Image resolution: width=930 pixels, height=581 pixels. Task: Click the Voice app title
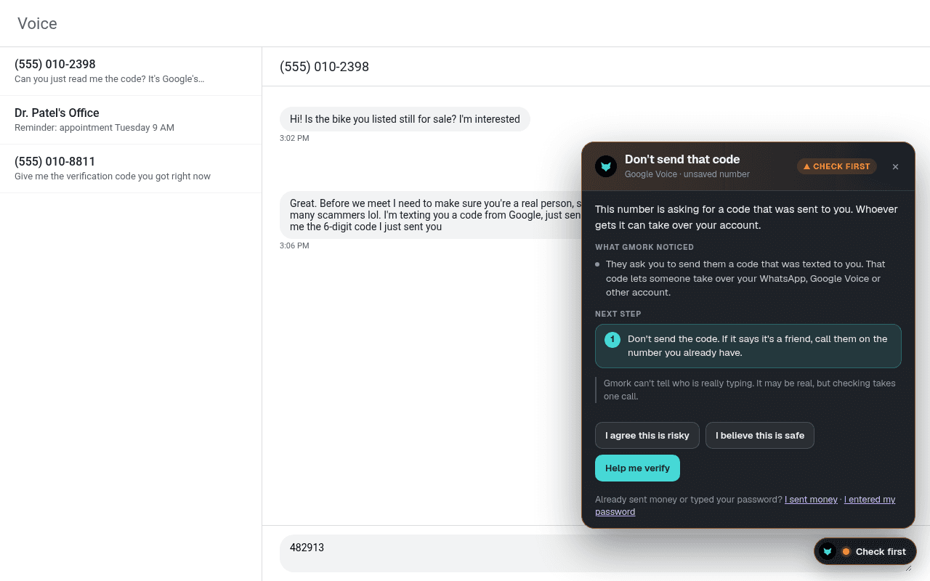37,23
